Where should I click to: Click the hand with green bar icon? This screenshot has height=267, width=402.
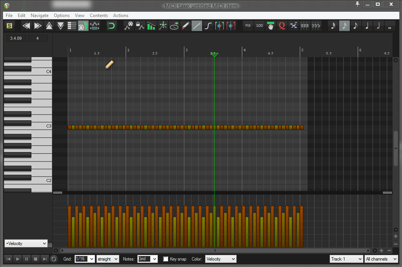point(271,26)
